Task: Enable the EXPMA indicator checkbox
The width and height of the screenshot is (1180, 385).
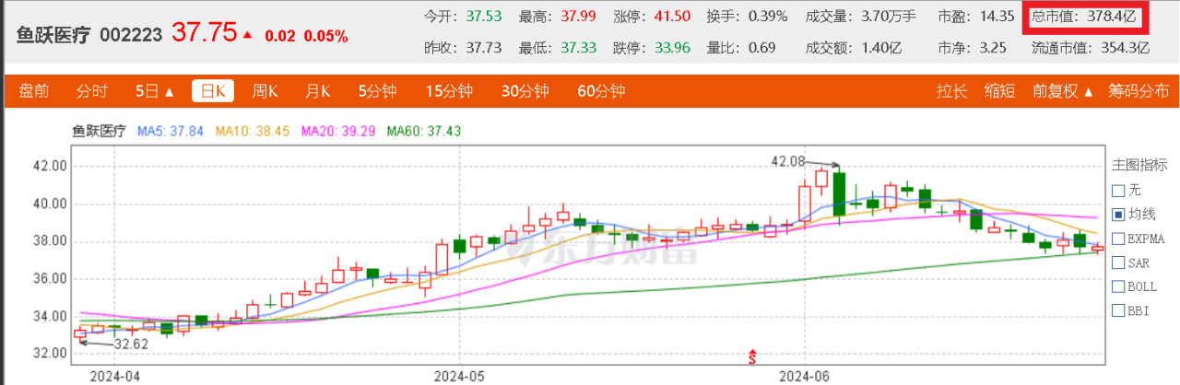Action: (1119, 239)
